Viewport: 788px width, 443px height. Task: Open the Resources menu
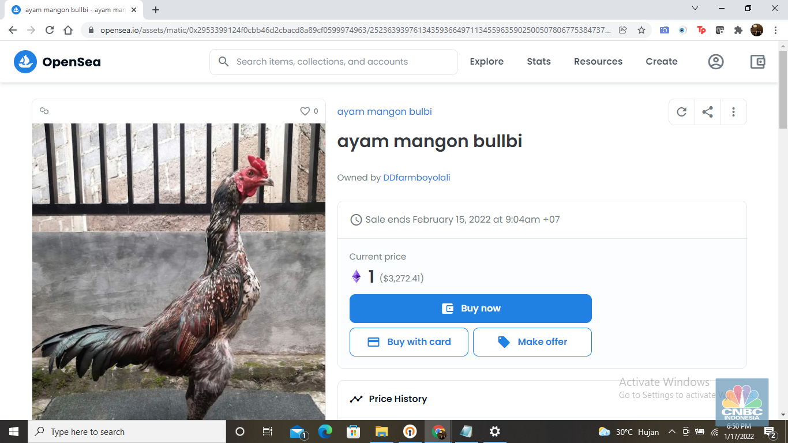[598, 62]
